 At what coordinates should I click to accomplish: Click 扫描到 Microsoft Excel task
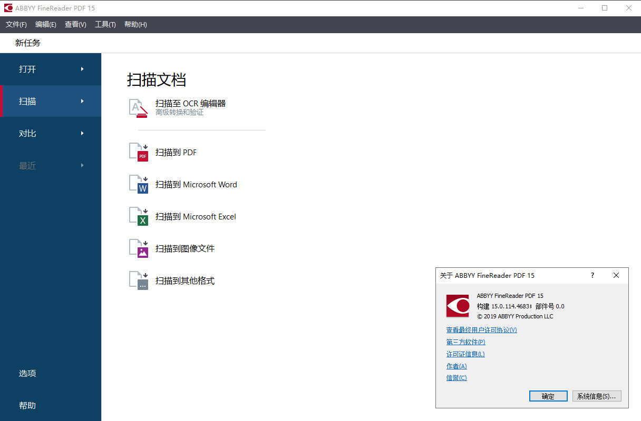coord(196,216)
